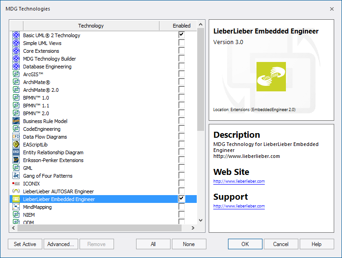Select the Eriksson-Penker Extensions row
This screenshot has width=342, height=258.
coord(103,160)
